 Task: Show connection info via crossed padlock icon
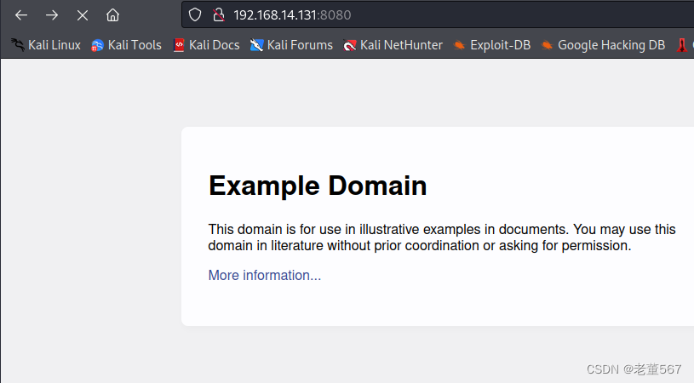point(219,15)
